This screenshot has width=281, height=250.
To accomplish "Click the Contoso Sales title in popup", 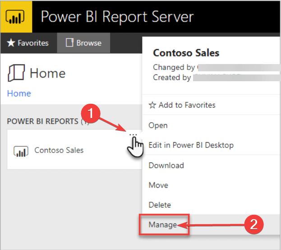I will click(x=186, y=53).
